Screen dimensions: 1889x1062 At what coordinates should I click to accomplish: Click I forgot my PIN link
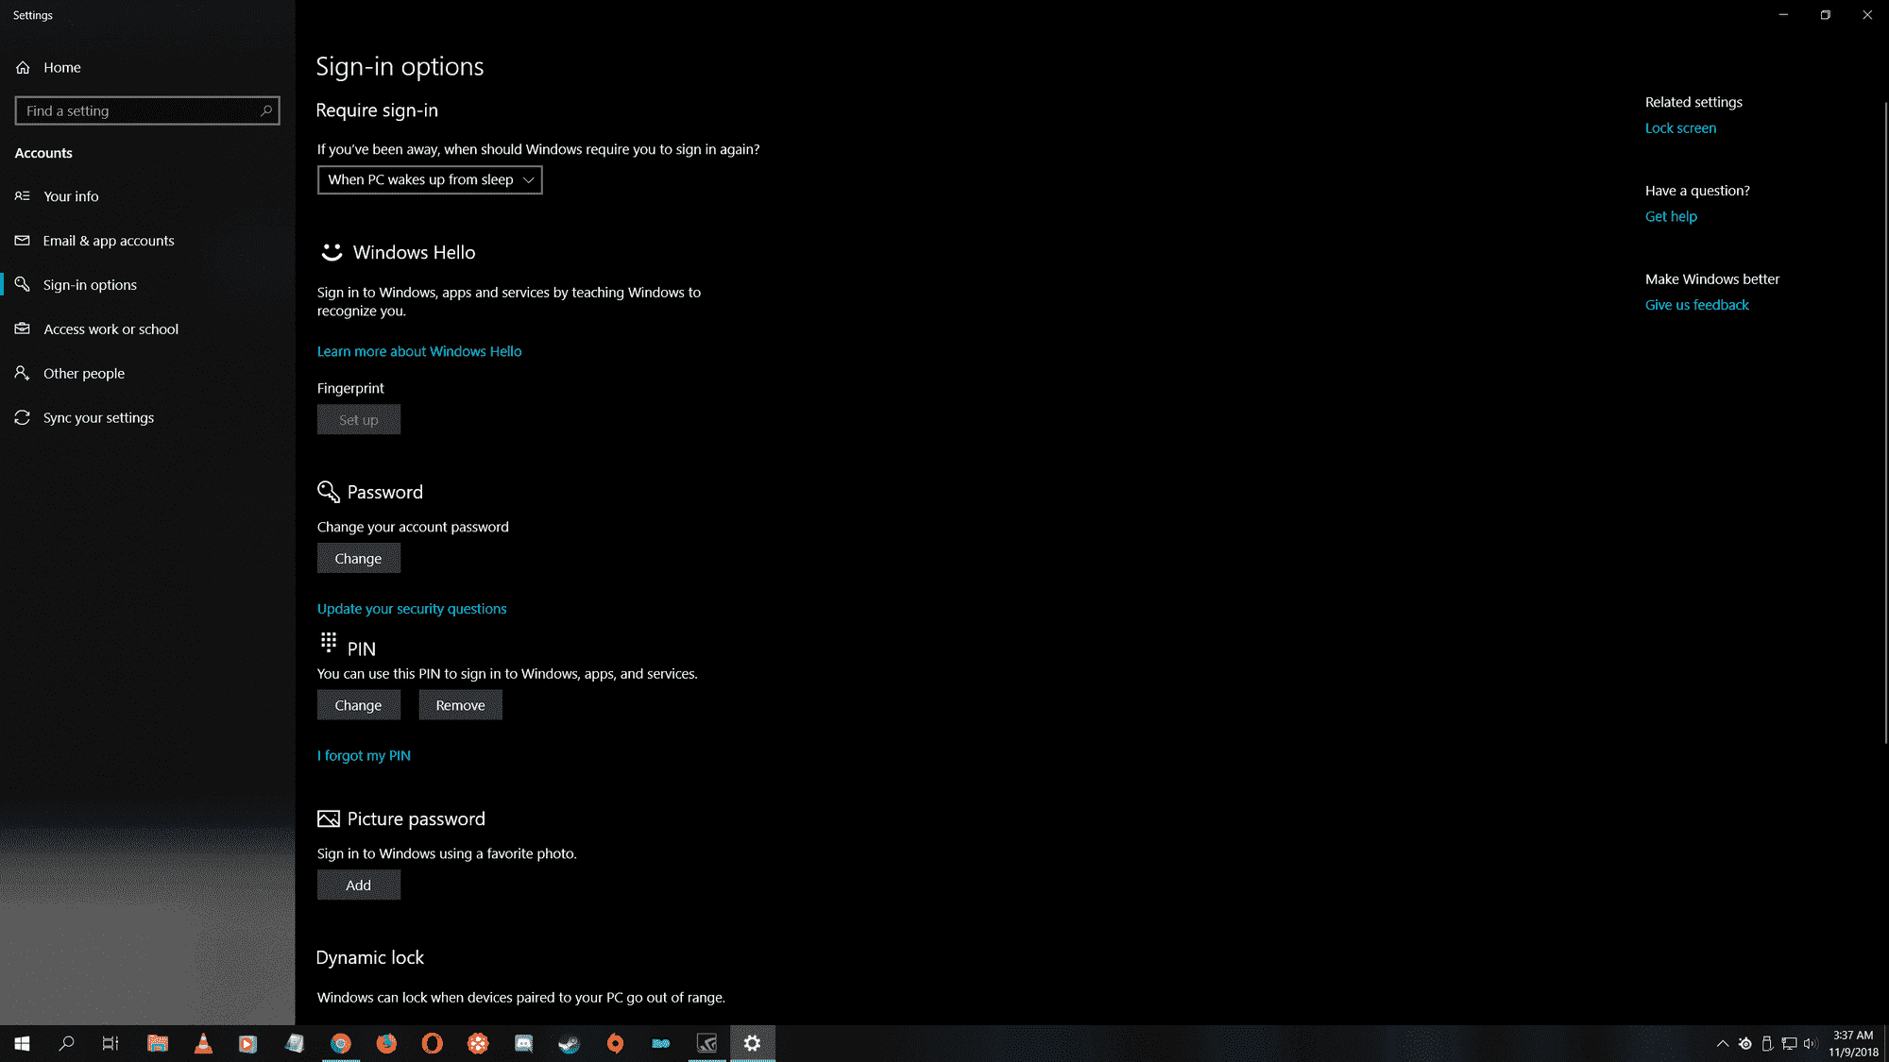pyautogui.click(x=364, y=756)
